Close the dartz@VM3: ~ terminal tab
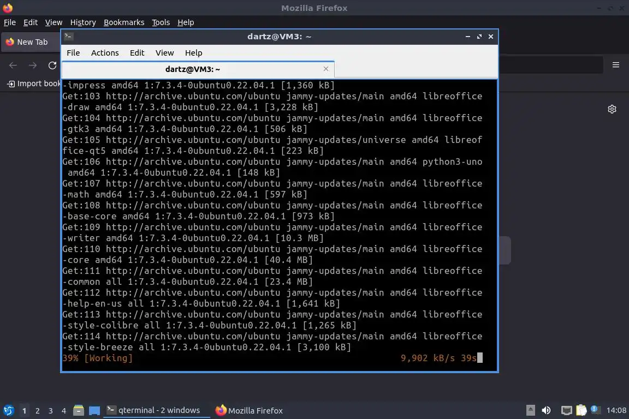 click(326, 69)
